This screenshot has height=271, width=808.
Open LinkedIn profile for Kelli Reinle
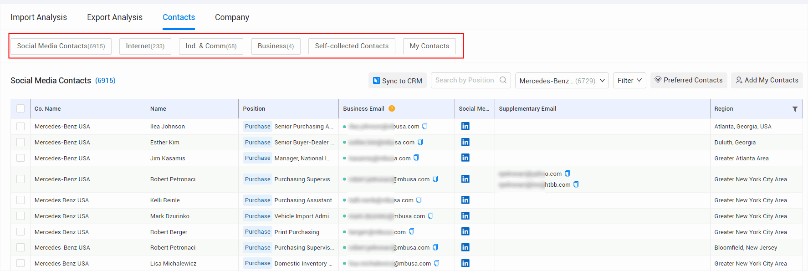point(465,200)
